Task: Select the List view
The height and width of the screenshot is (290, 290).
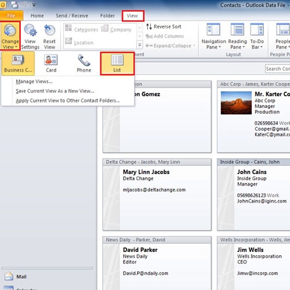Action: (x=117, y=63)
